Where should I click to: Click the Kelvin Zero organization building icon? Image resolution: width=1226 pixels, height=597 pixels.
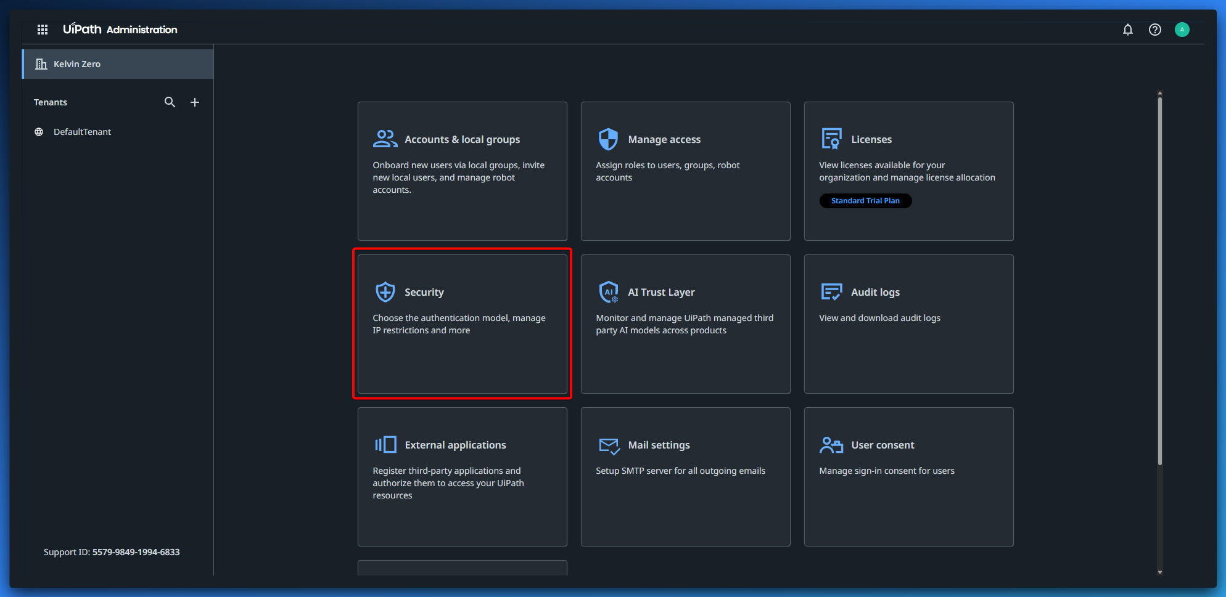(x=41, y=64)
